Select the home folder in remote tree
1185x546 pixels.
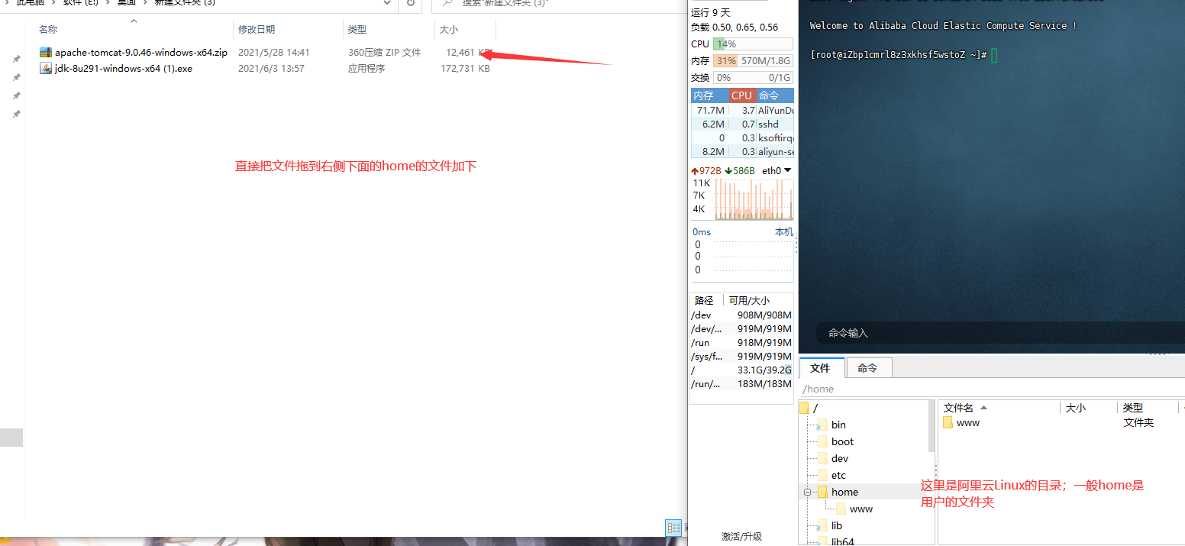tap(844, 492)
